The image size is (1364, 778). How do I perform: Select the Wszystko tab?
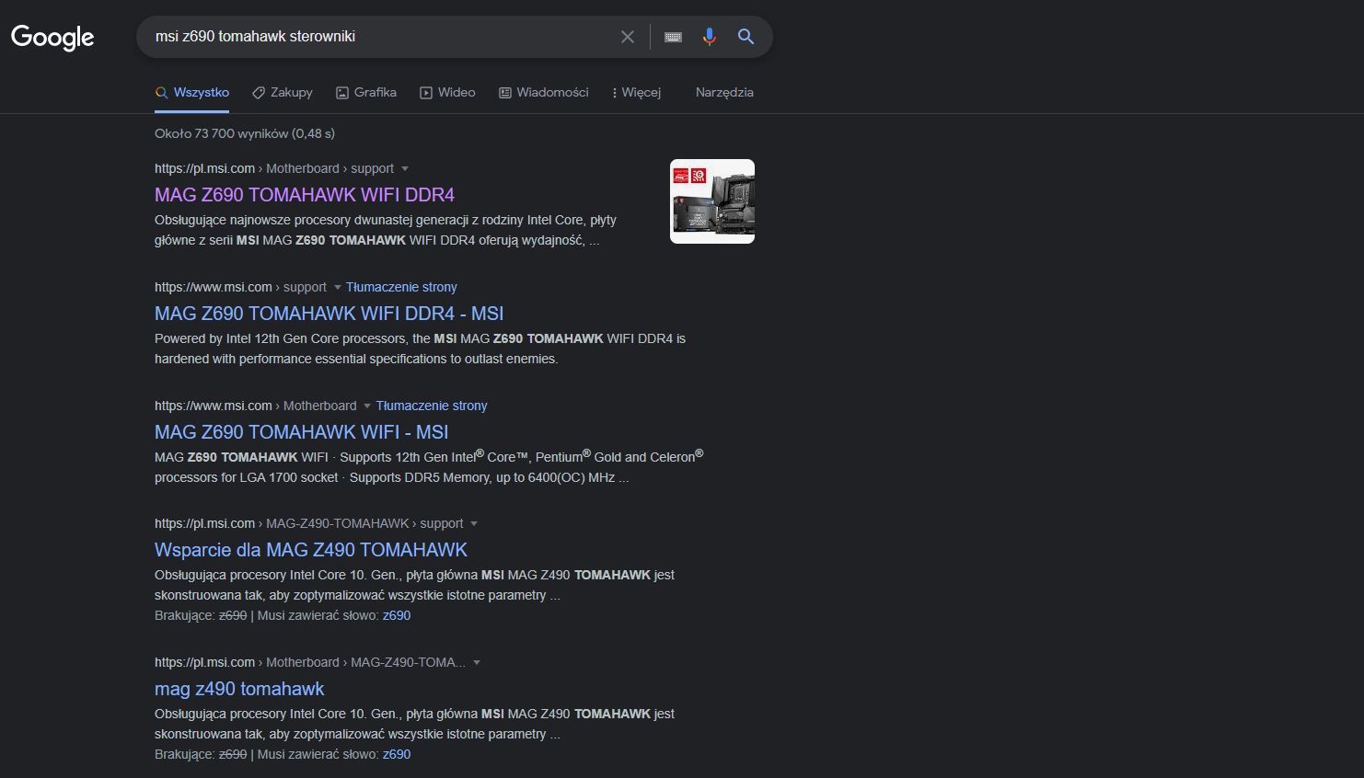coord(192,92)
